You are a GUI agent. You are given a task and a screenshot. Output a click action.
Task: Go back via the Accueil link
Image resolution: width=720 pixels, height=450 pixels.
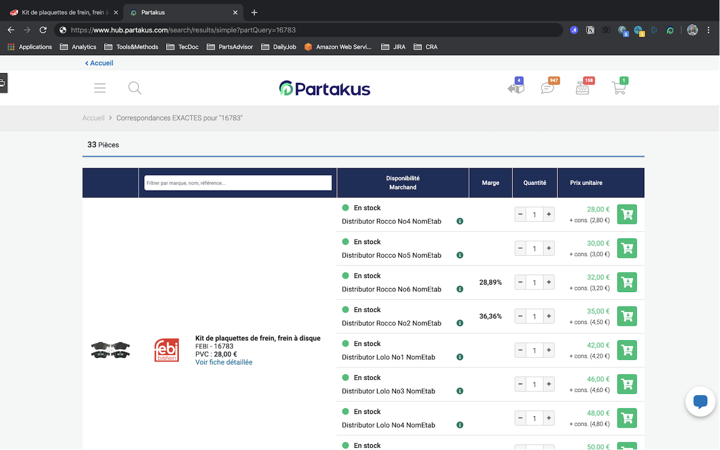tap(99, 63)
